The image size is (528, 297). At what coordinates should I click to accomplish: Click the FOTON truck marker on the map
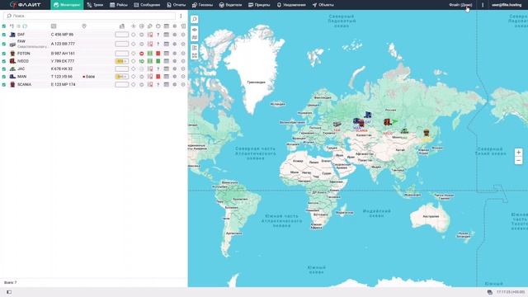coord(427,132)
